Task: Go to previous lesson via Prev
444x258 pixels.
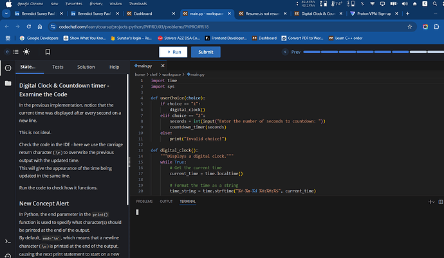Action: click(x=291, y=52)
